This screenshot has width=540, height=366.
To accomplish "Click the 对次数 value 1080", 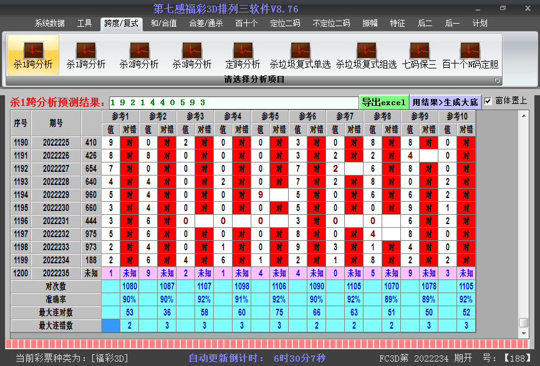I will 130,286.
